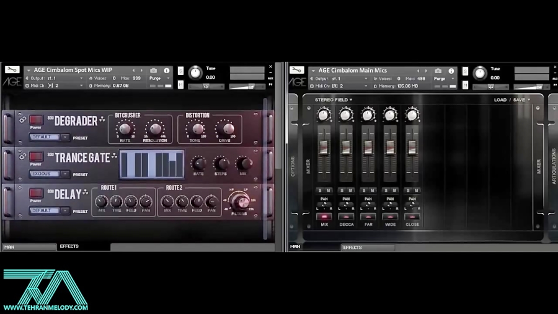Open Purge dropdown in Main Mics header
Screen dimensions: 558x314
[x=444, y=78]
